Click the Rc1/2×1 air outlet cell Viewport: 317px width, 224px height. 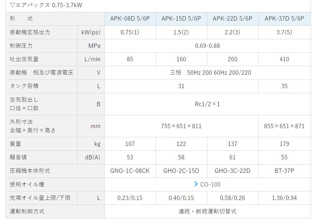(x=207, y=104)
